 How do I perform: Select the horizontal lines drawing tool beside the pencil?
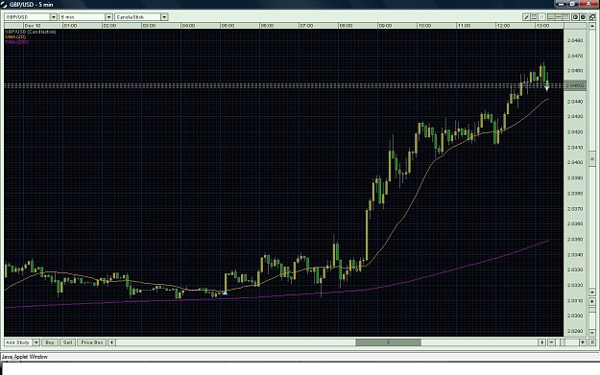(x=534, y=17)
